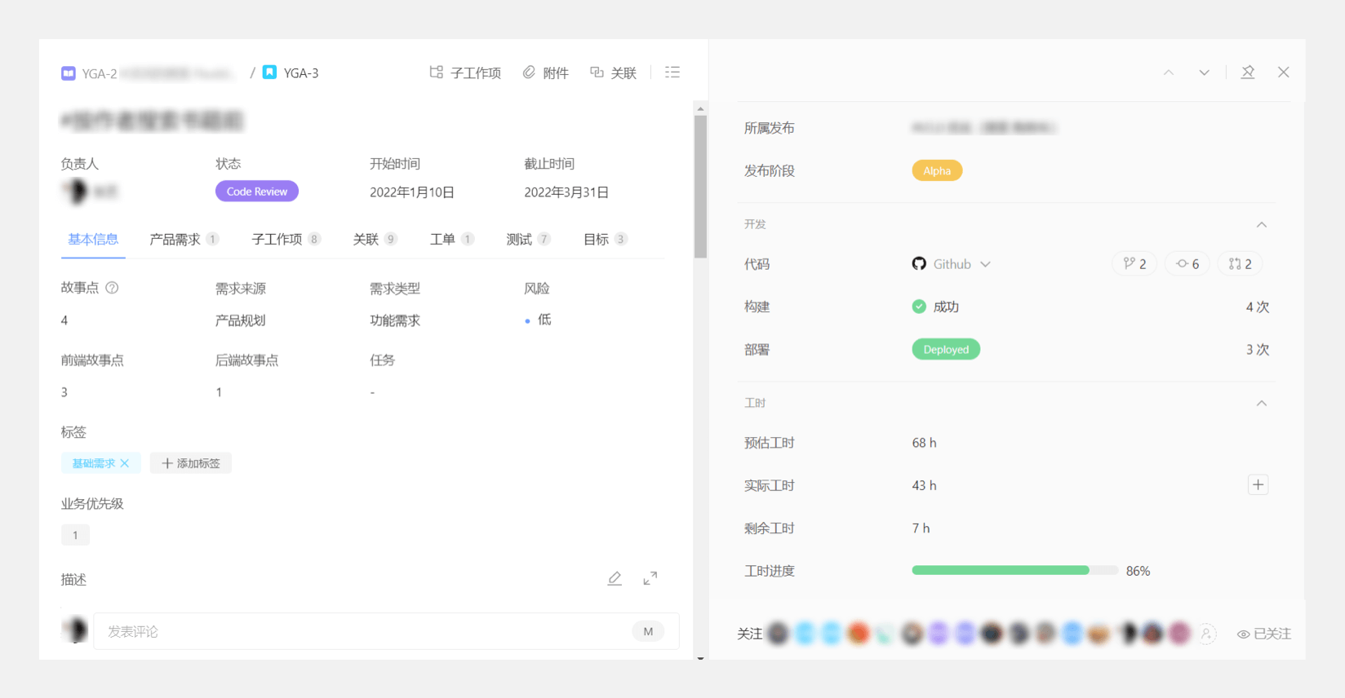Switch to the 测试 tab

[519, 239]
